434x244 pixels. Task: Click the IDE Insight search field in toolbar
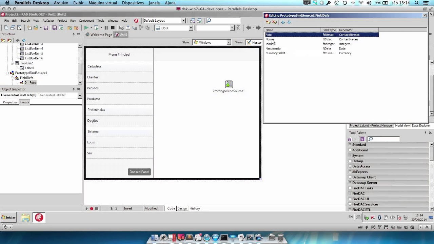pos(223,21)
